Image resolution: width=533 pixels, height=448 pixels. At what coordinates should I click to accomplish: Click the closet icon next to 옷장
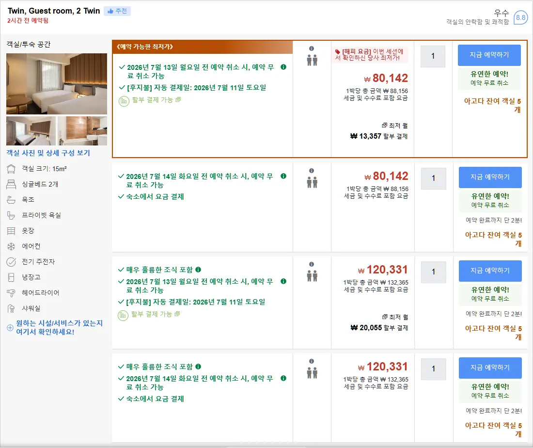[11, 231]
